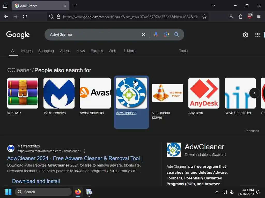The width and height of the screenshot is (265, 198).
Task: Open AdwCleaner 2024 Free Adware Cleaner result
Action: [75, 158]
